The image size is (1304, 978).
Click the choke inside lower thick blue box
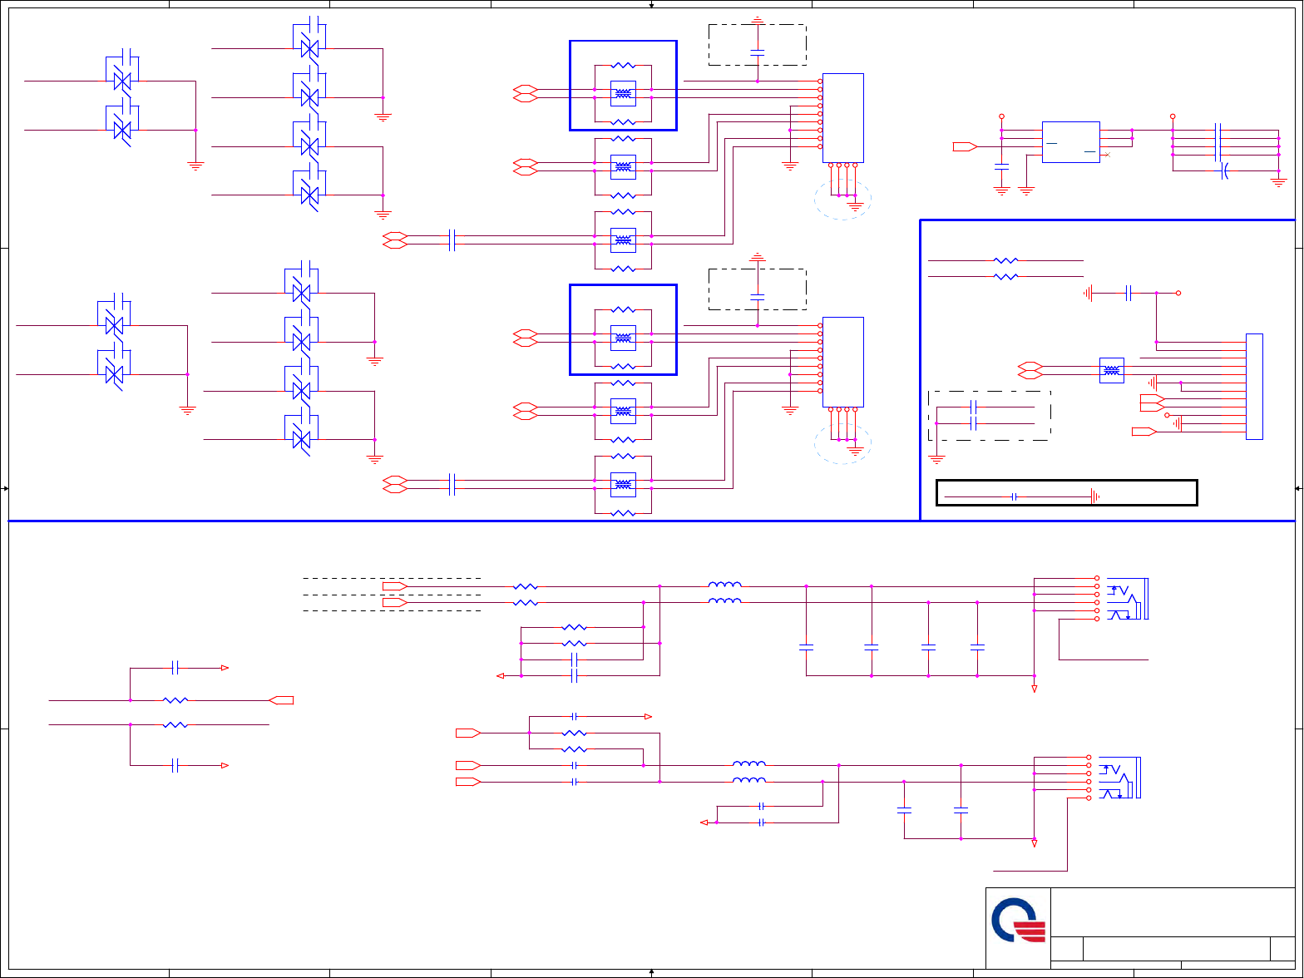(623, 337)
